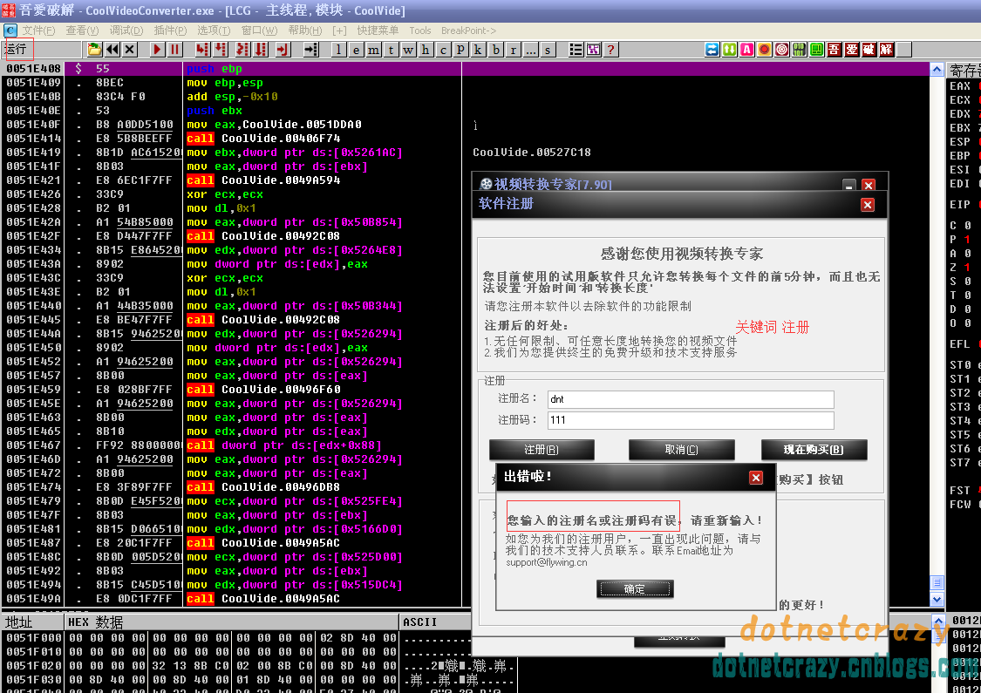Click the pink 'A' plugin icon
981x693 pixels.
tap(747, 50)
